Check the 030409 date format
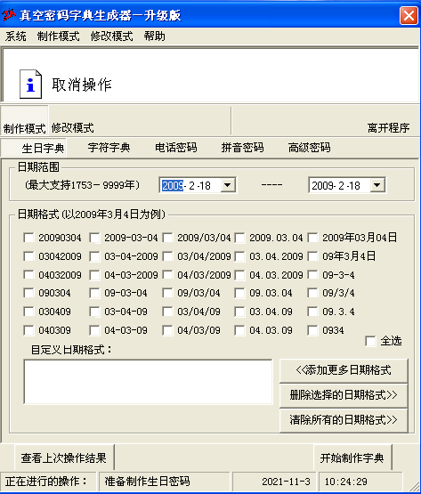 pos(28,312)
